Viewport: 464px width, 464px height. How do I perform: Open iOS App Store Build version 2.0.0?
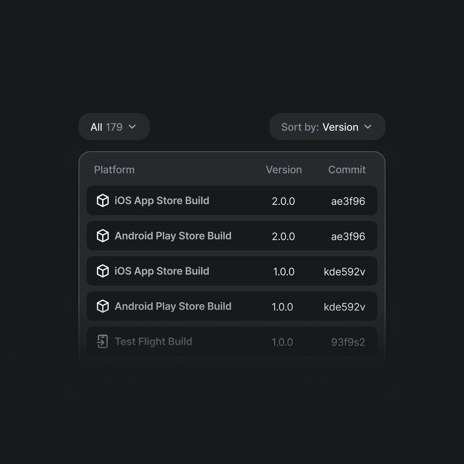pyautogui.click(x=232, y=200)
